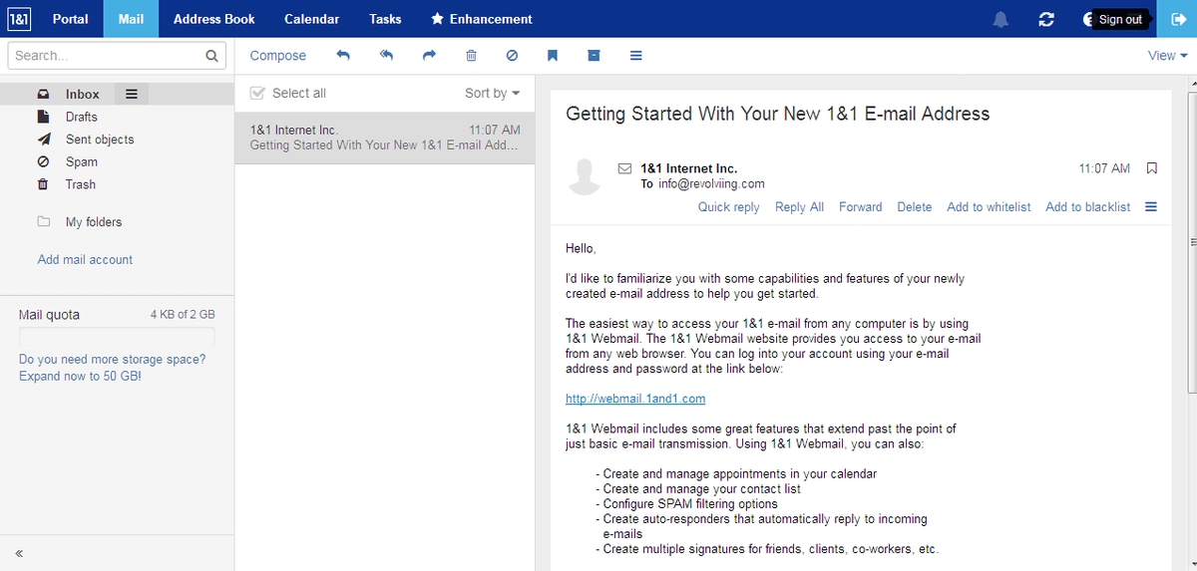Viewport: 1197px width, 571px height.
Task: Click the star icon beside Enhancement
Action: click(x=437, y=19)
